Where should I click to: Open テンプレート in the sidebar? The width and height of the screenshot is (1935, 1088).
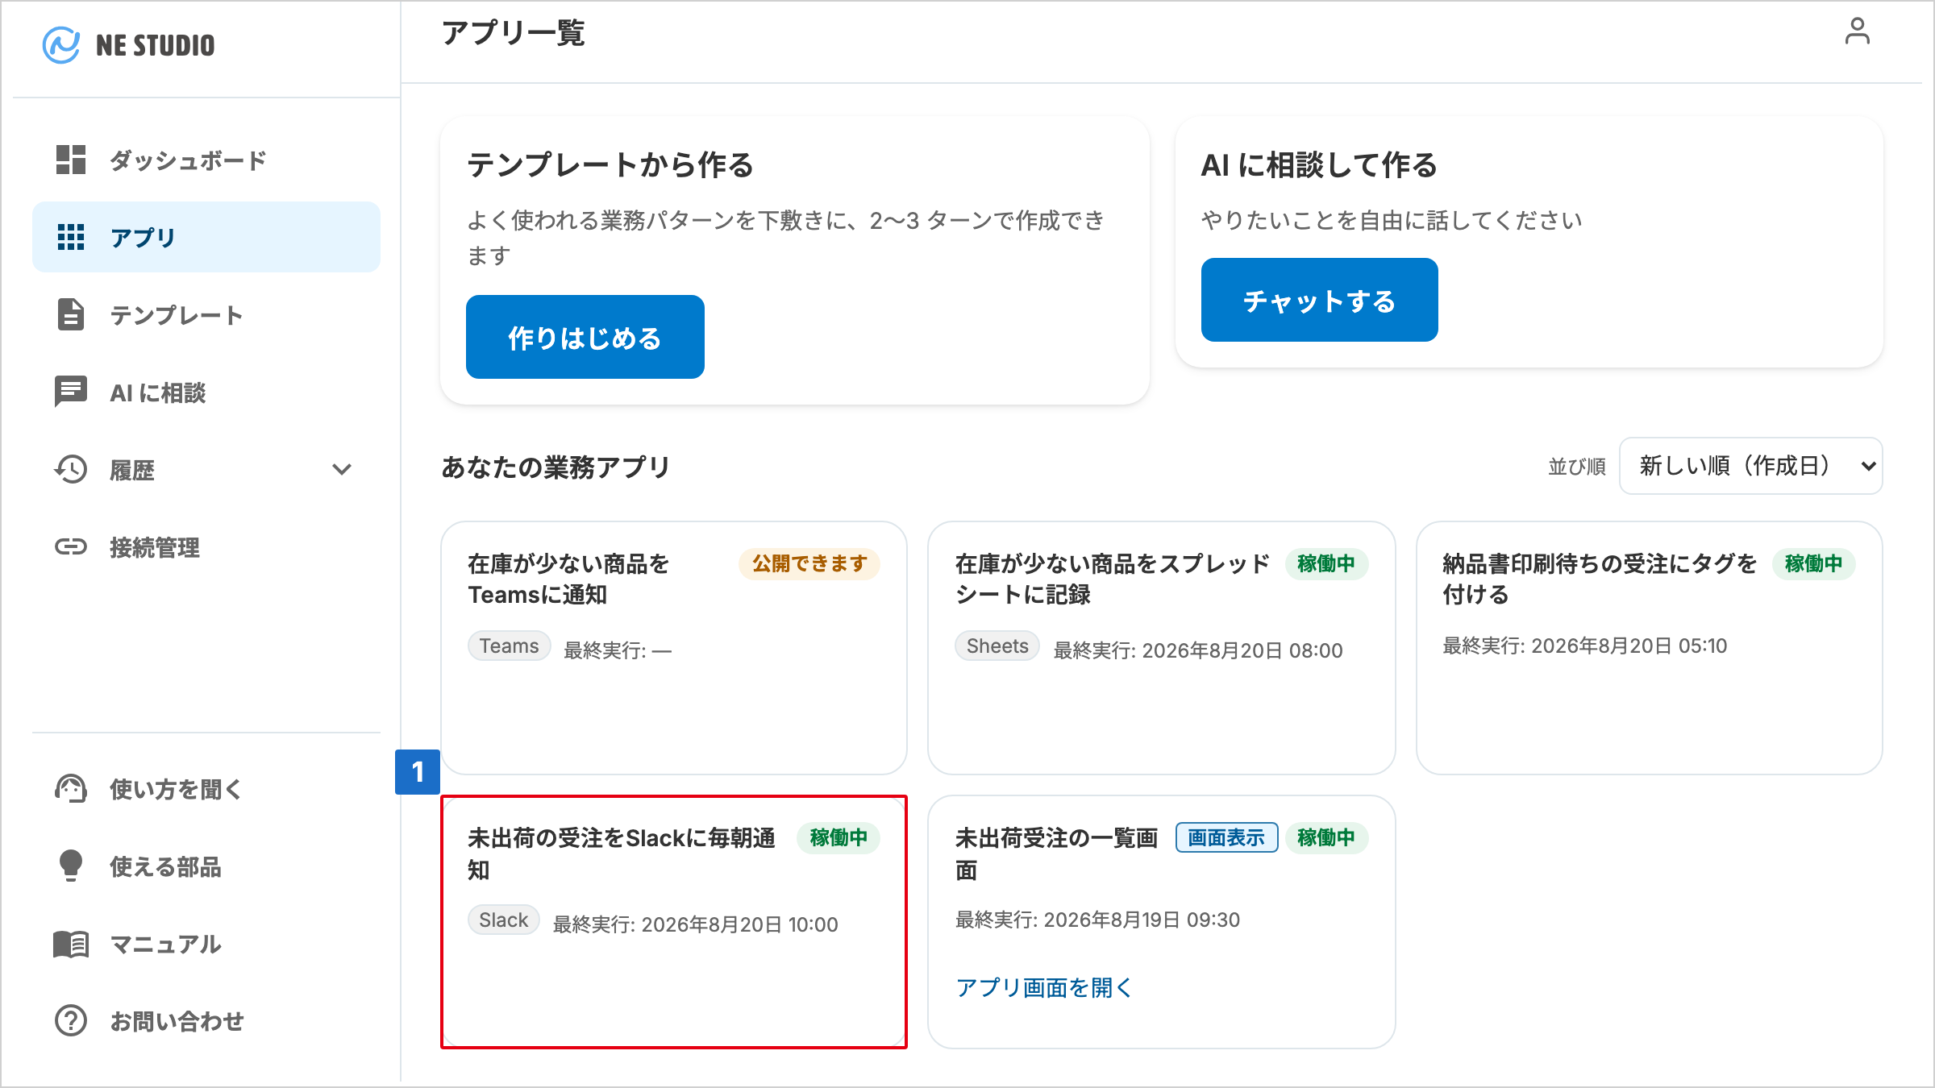[206, 314]
